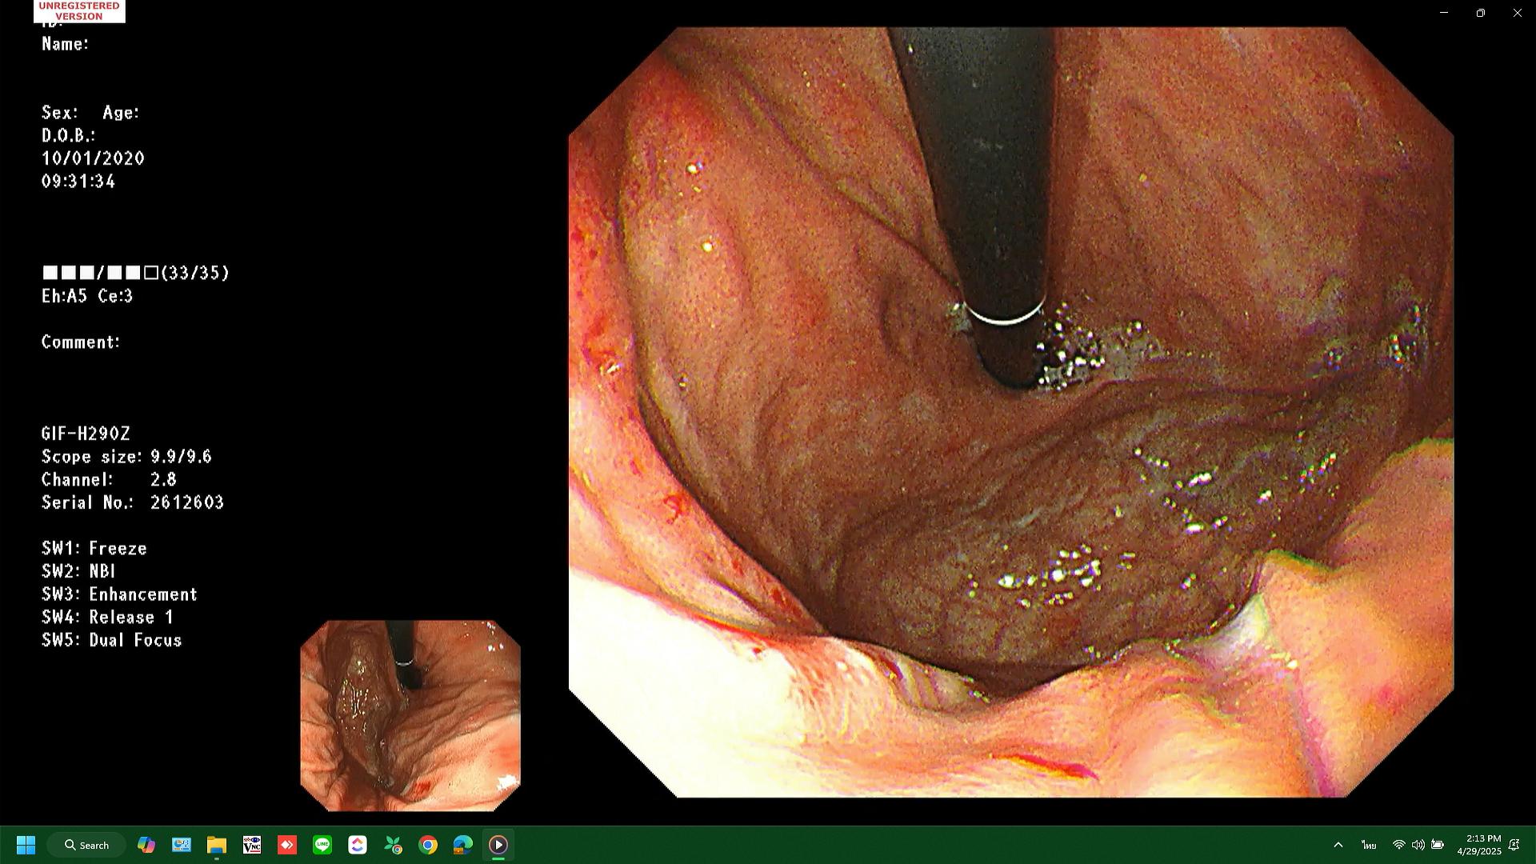Click the "GIF-H290Z" scope model text

click(86, 434)
